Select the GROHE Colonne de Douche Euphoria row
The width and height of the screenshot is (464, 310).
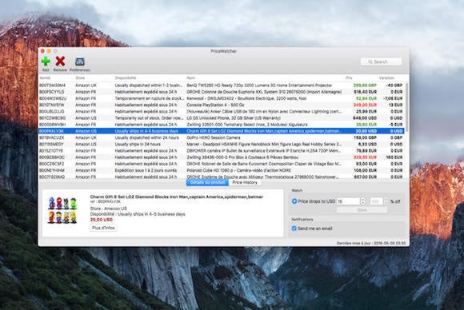[x=222, y=92]
